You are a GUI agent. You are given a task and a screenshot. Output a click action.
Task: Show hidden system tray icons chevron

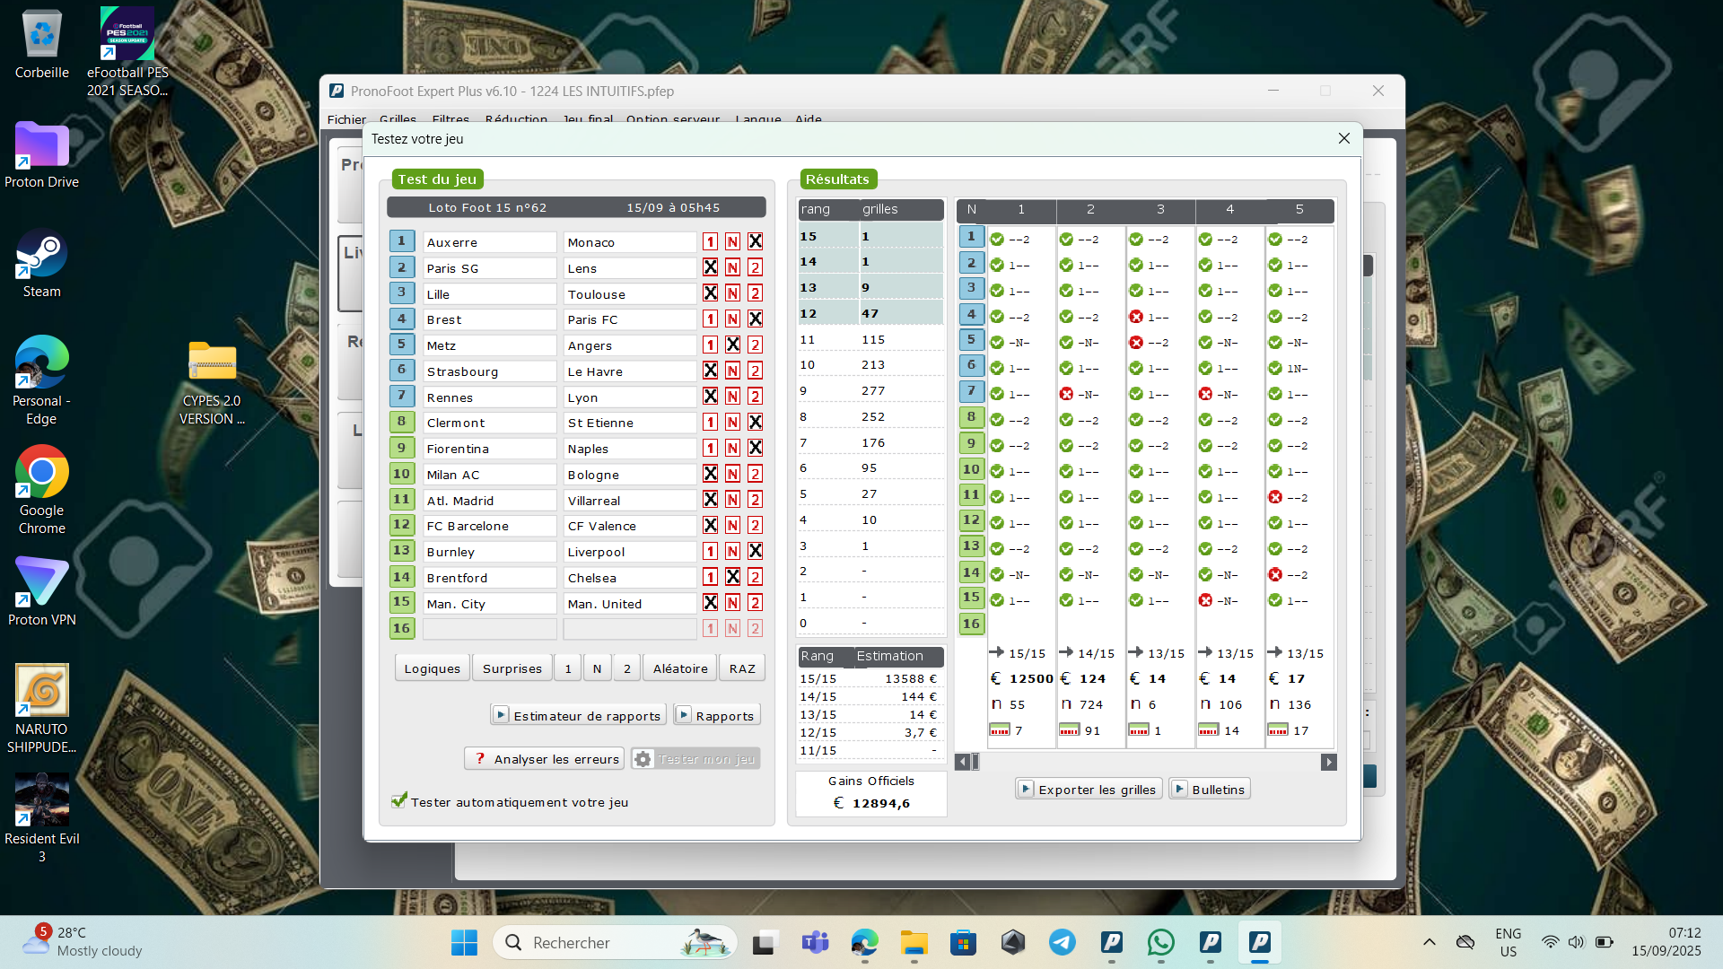tap(1430, 942)
